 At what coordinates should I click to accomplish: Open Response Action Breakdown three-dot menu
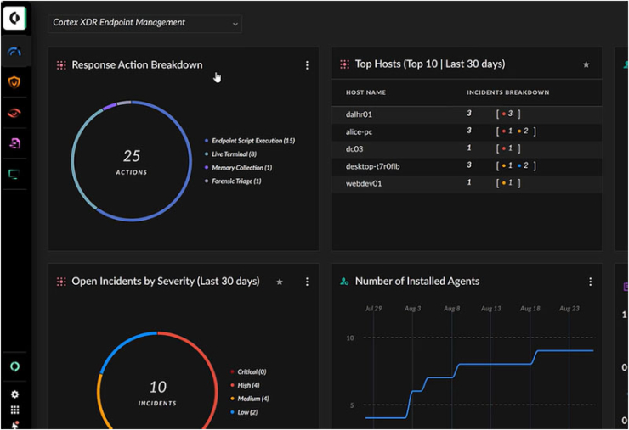pos(307,65)
